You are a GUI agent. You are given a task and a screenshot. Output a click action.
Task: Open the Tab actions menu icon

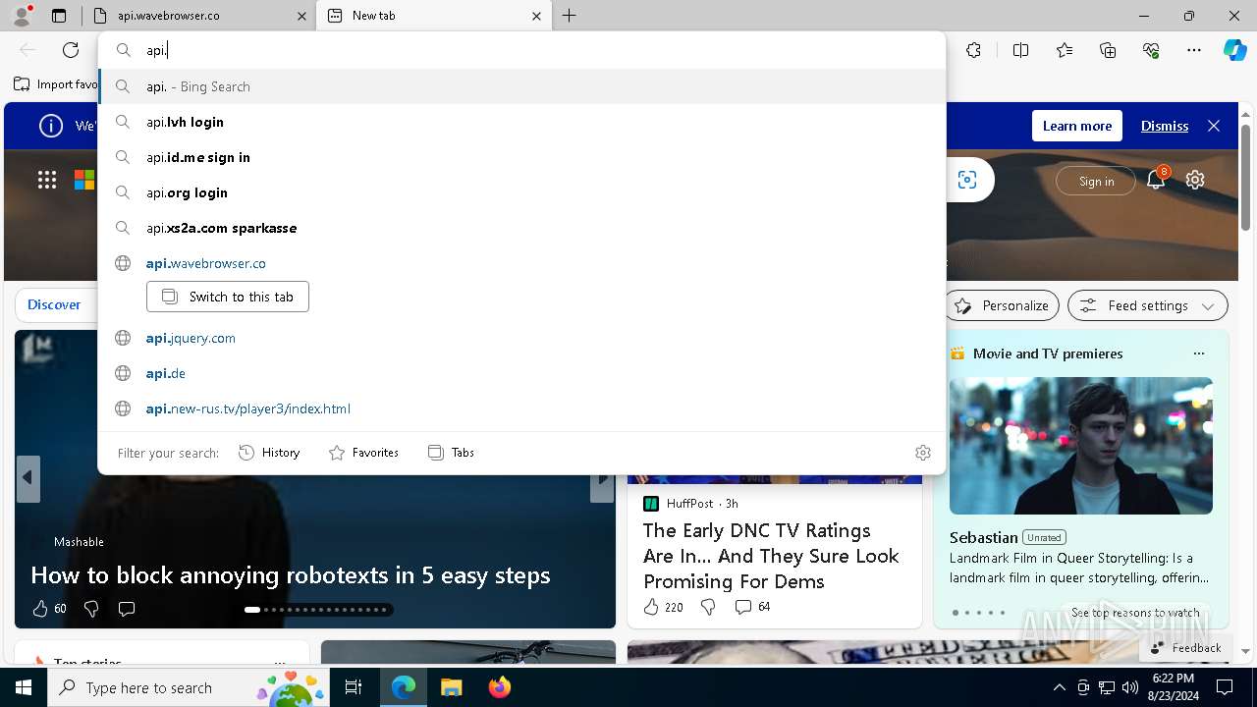point(59,16)
